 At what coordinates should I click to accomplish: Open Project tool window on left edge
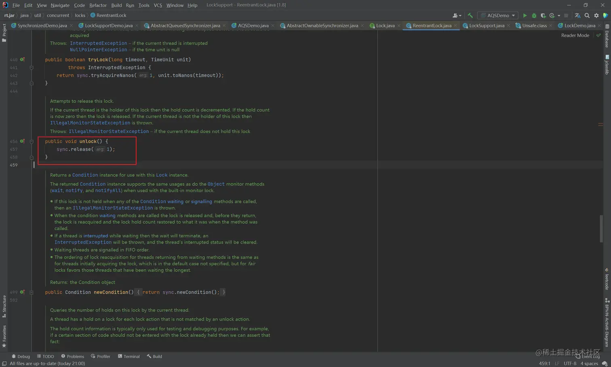pos(4,32)
